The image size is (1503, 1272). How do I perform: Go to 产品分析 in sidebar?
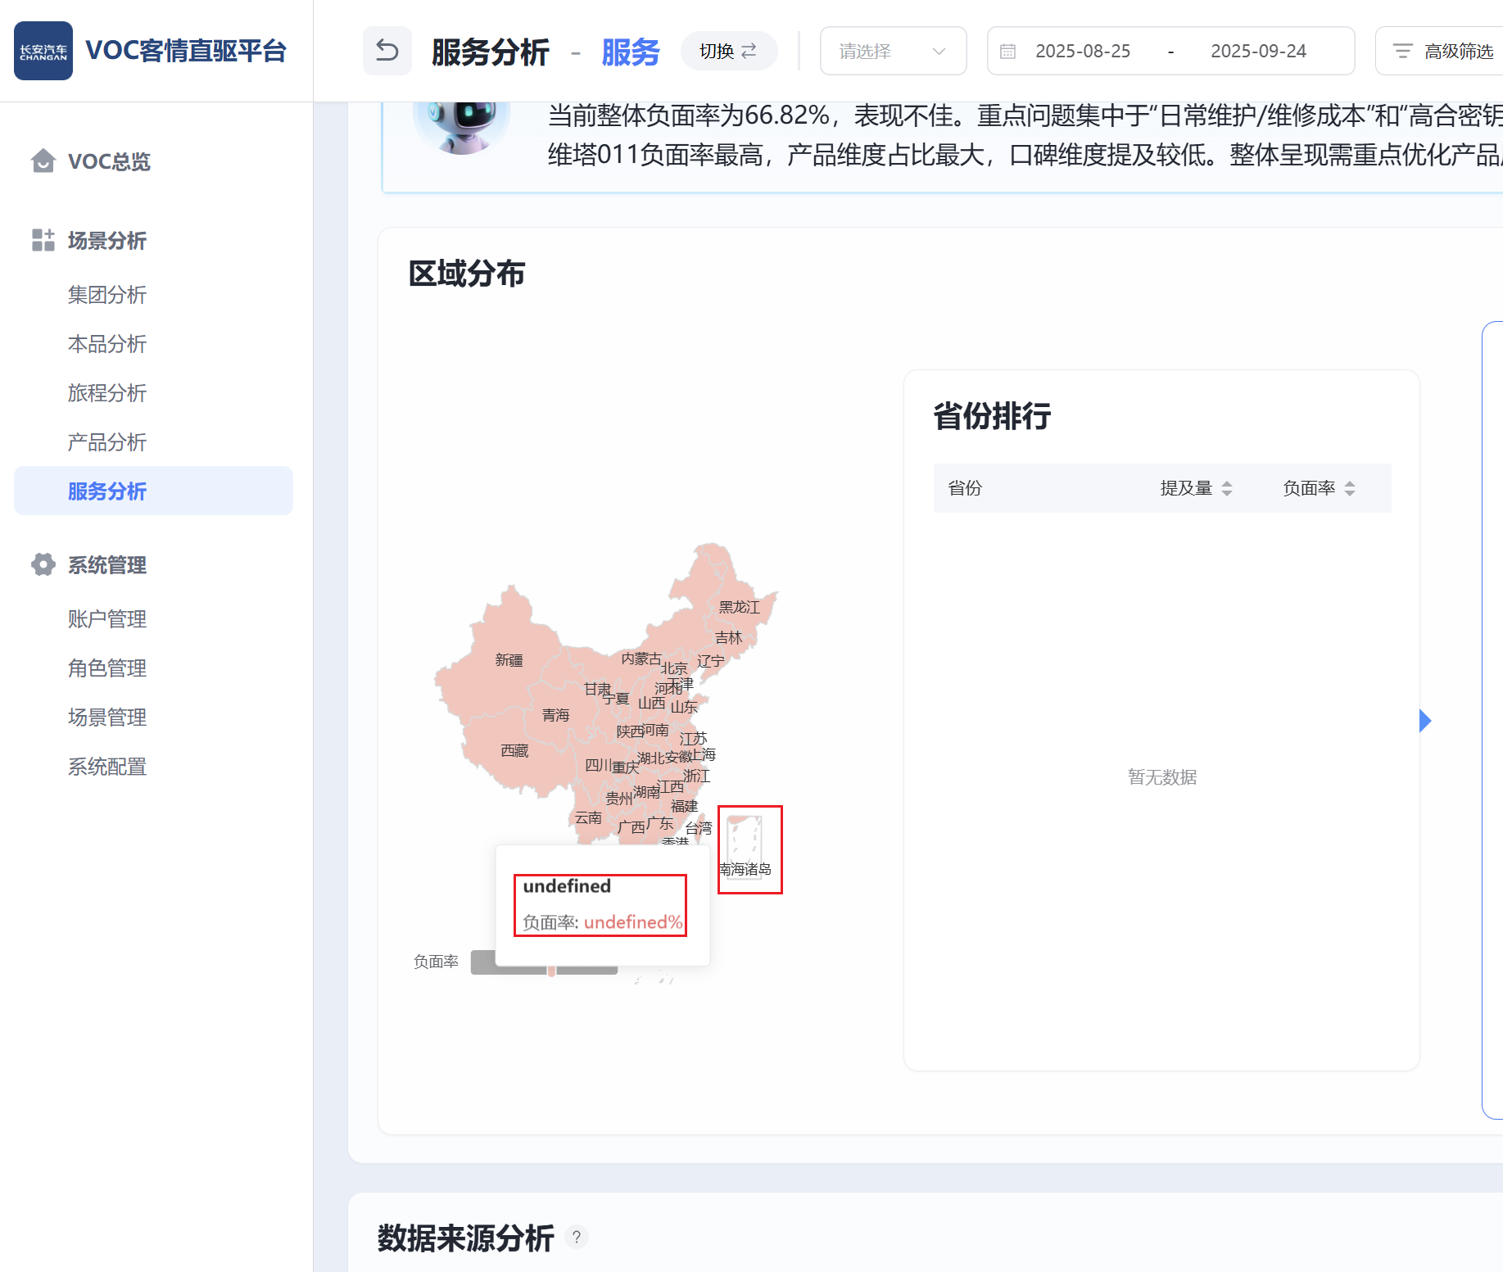point(106,442)
